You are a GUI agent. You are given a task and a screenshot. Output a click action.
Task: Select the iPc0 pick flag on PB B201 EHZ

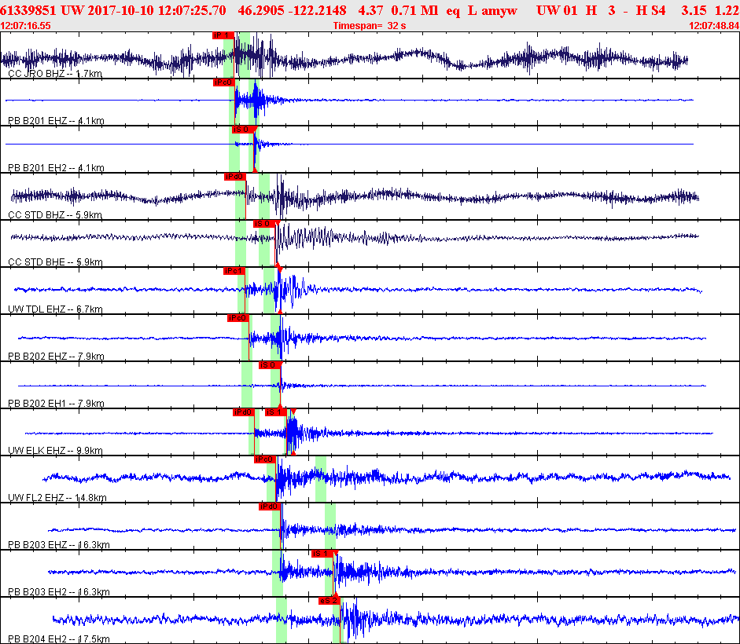[x=223, y=82]
